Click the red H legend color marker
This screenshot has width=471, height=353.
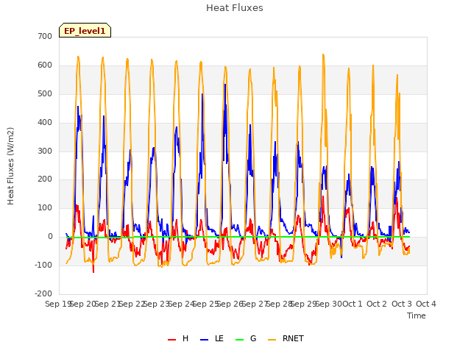pos(171,340)
